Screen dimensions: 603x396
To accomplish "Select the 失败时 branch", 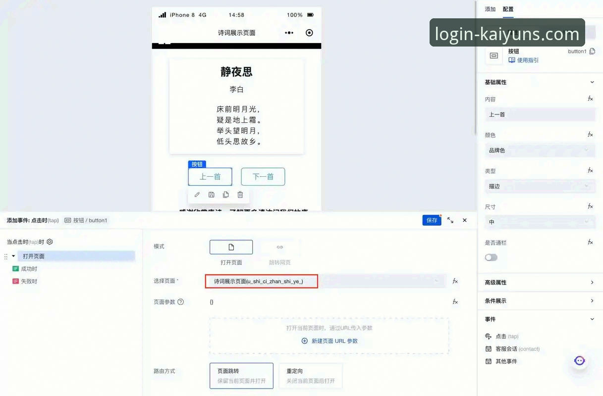I will click(x=29, y=281).
